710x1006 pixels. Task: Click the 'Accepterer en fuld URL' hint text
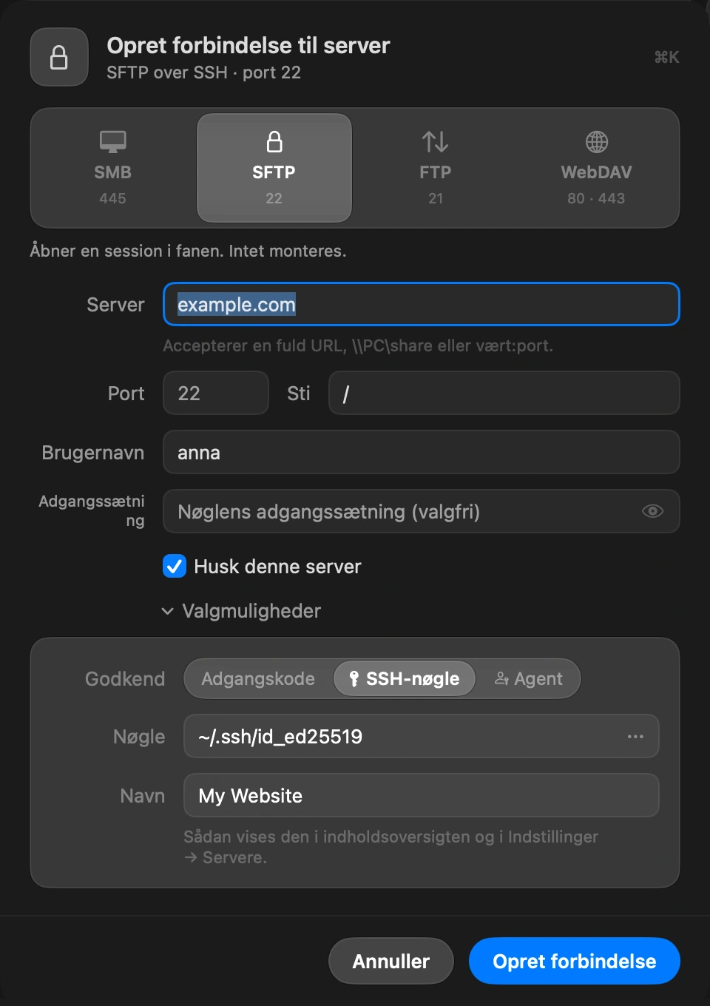pyautogui.click(x=358, y=345)
